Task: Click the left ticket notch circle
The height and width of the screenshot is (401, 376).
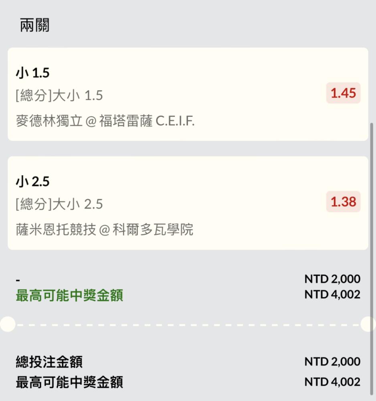Action: point(7,324)
